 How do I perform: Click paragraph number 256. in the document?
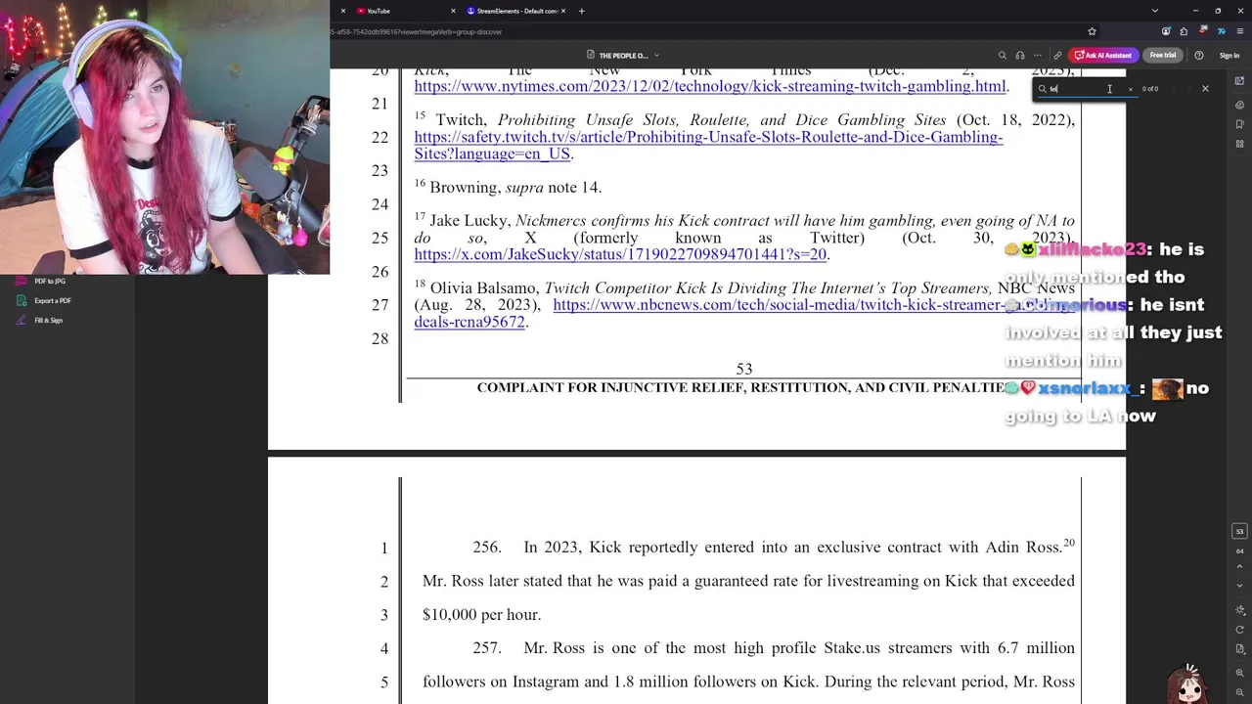[487, 548]
